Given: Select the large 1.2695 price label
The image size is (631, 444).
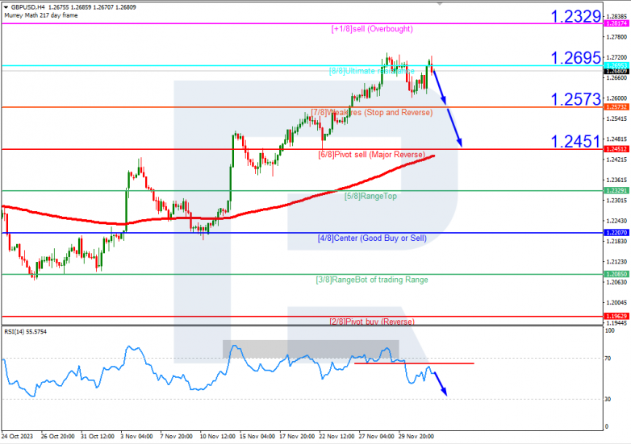Looking at the screenshot, I should 576,58.
